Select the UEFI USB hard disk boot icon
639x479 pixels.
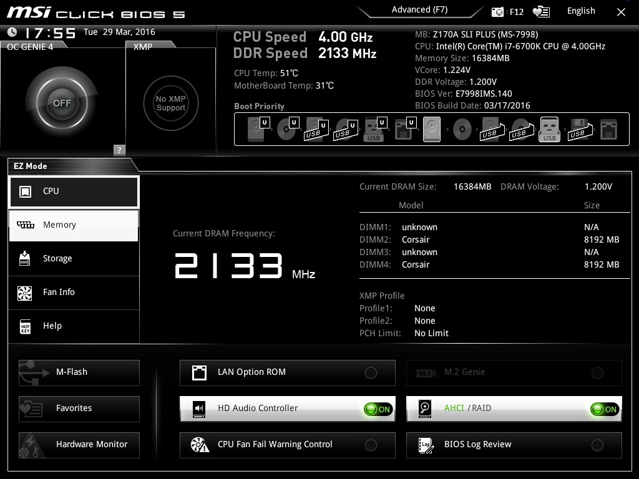click(x=316, y=130)
